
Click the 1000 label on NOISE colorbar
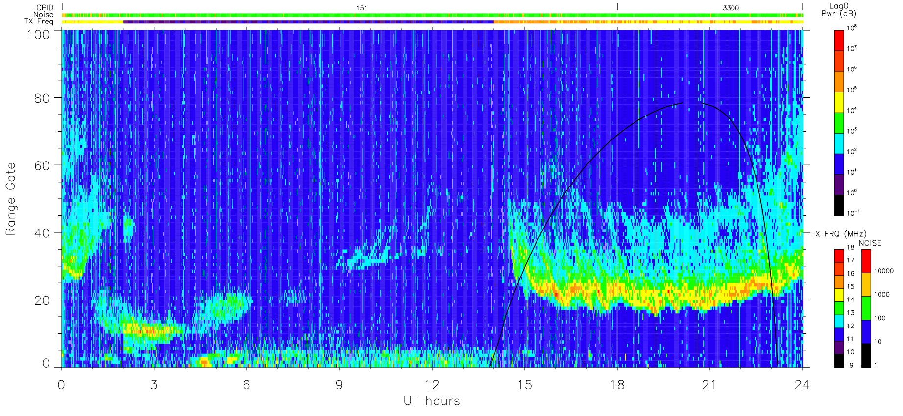coord(882,294)
